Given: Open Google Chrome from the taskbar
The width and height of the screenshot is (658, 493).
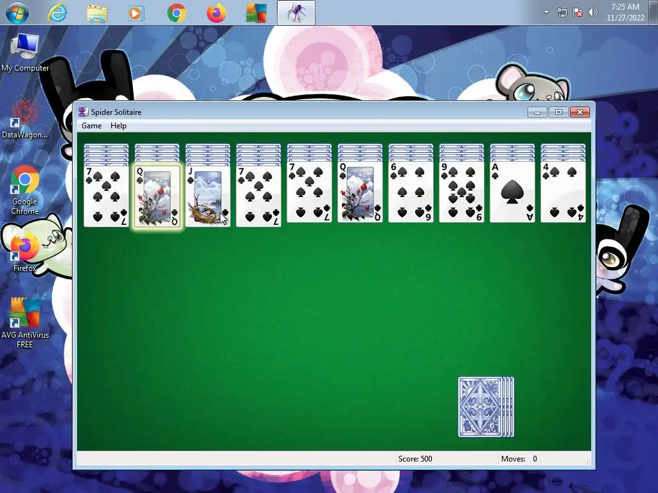Looking at the screenshot, I should [177, 13].
